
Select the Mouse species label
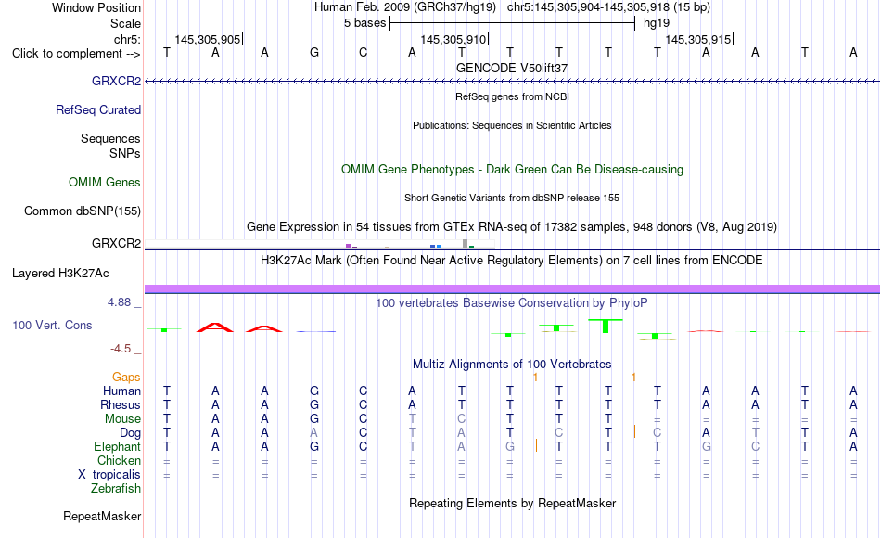(x=122, y=419)
